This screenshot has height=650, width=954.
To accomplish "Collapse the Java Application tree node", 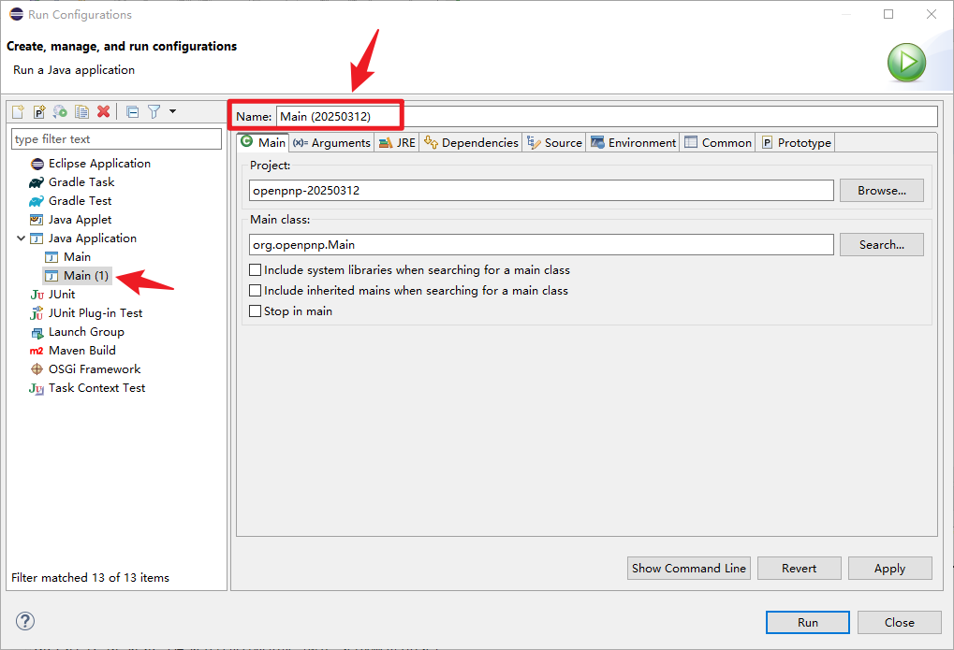I will click(21, 238).
